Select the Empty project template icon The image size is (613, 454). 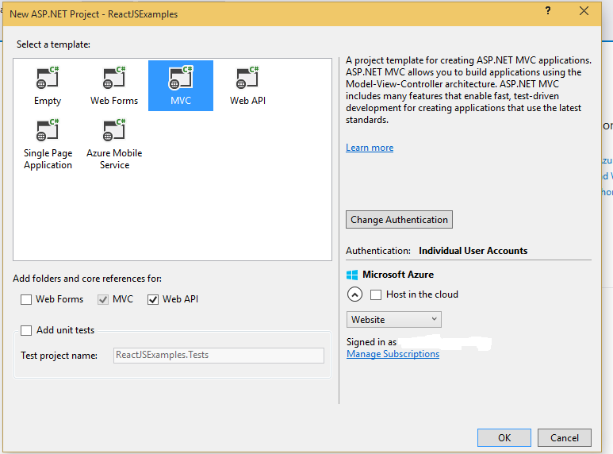click(x=48, y=78)
